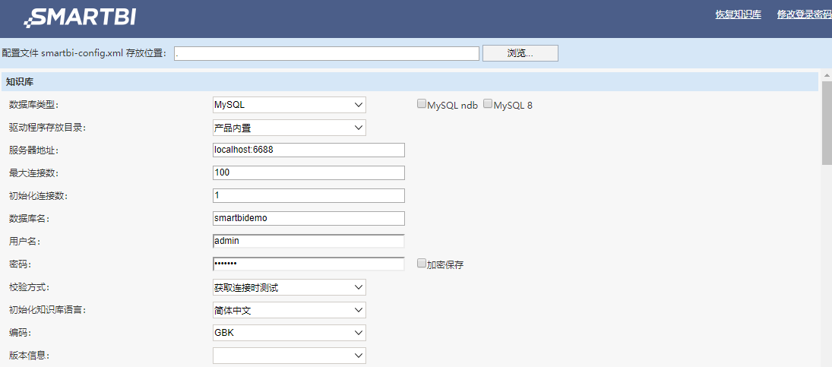
Task: Click the 初始化连接数 field showing 1
Action: pyautogui.click(x=308, y=196)
